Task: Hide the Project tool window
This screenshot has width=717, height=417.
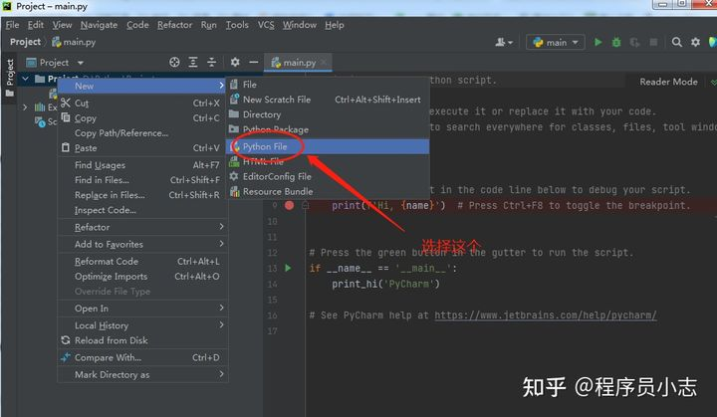Action: tap(254, 62)
